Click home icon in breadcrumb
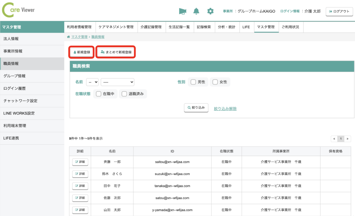 (x=68, y=37)
